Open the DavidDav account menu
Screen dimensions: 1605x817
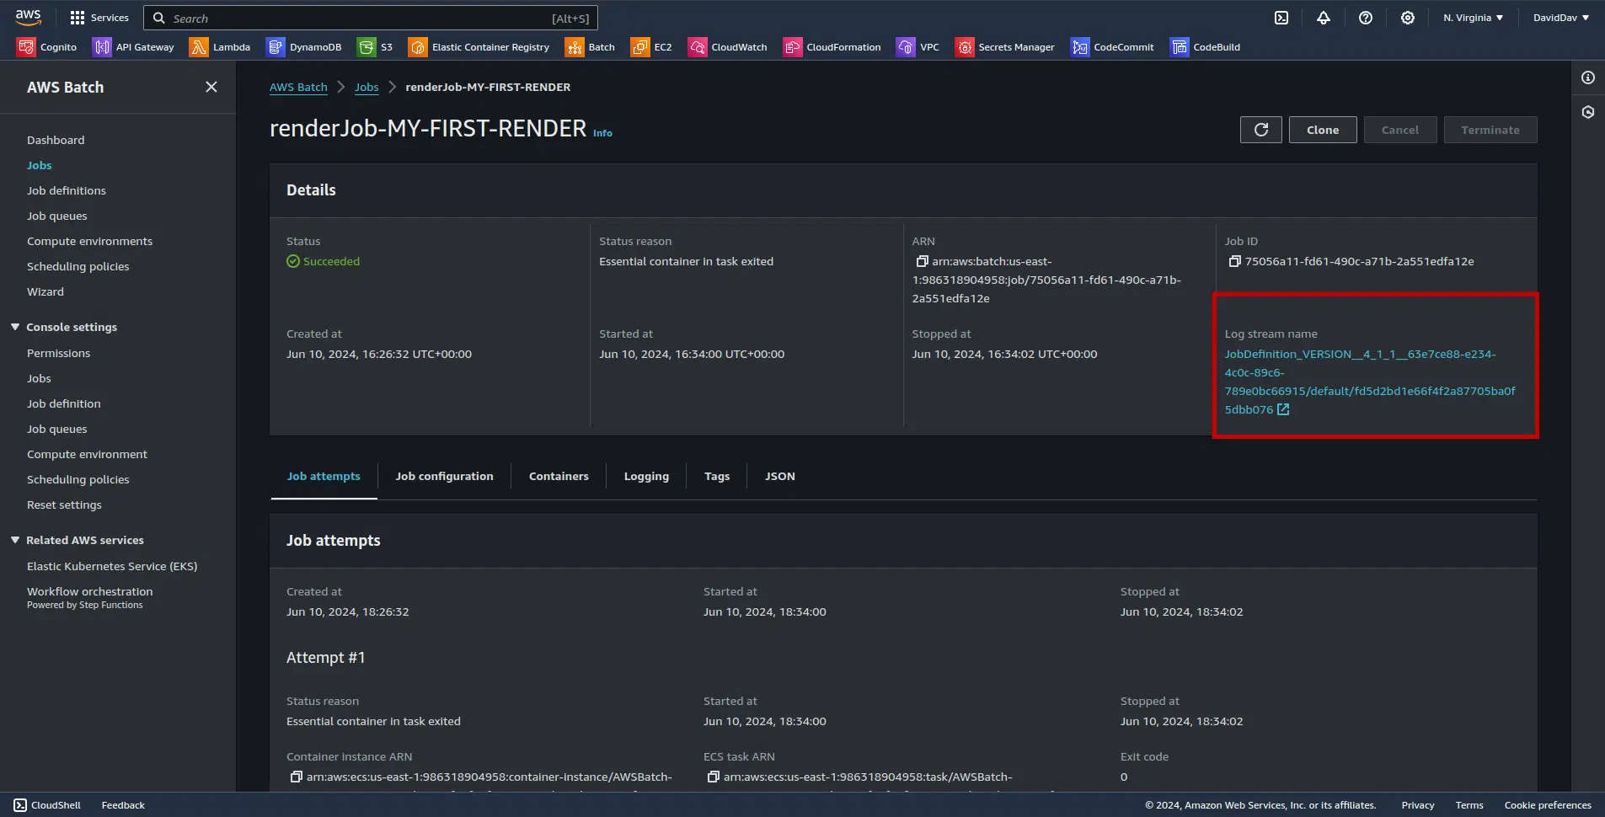coord(1560,18)
